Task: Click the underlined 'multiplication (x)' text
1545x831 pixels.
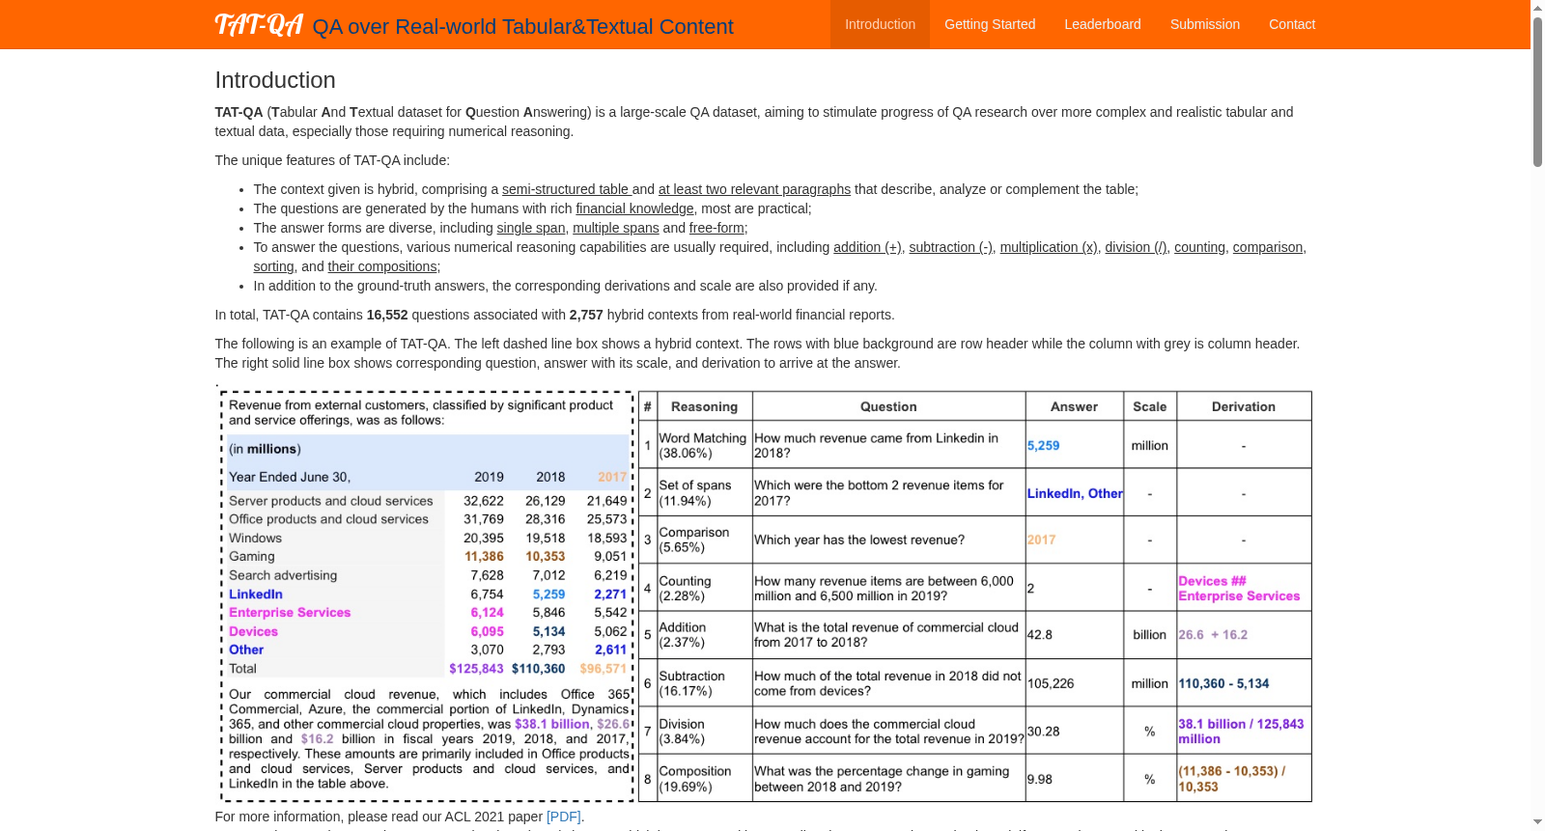Action: 1049,247
